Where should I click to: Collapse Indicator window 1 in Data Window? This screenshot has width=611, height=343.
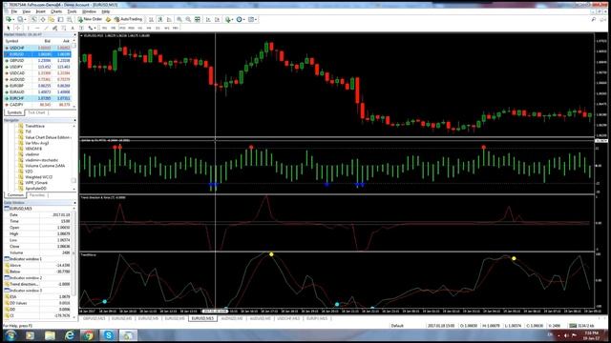pos(7,259)
